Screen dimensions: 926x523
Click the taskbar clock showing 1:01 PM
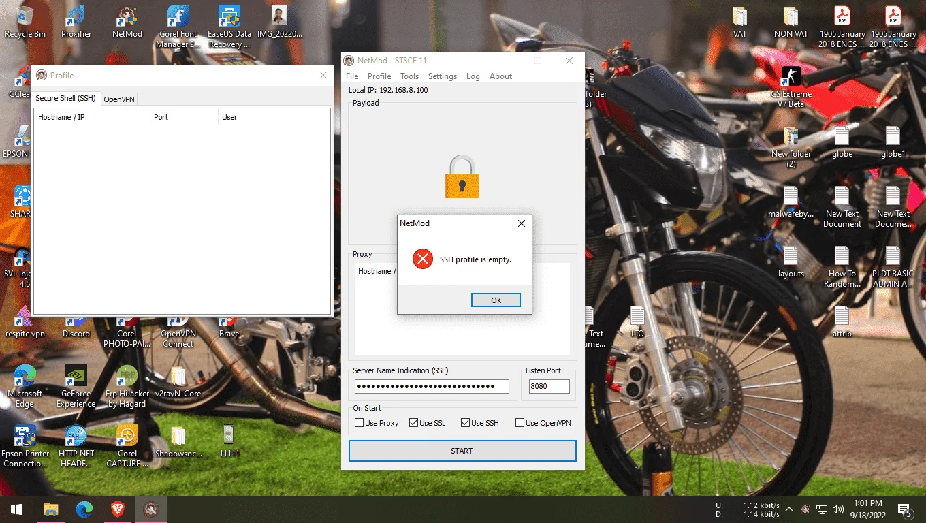pyautogui.click(x=867, y=509)
